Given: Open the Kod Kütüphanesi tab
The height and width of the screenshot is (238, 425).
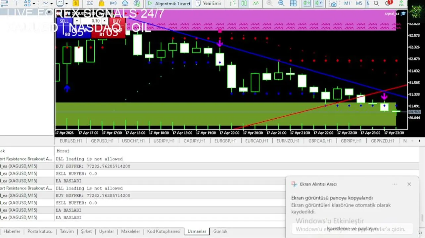Looking at the screenshot, I should pos(164,231).
